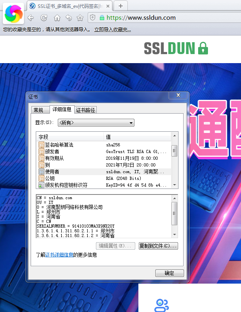
Task: Reload the page with refresh icon
Action: [x=44, y=18]
